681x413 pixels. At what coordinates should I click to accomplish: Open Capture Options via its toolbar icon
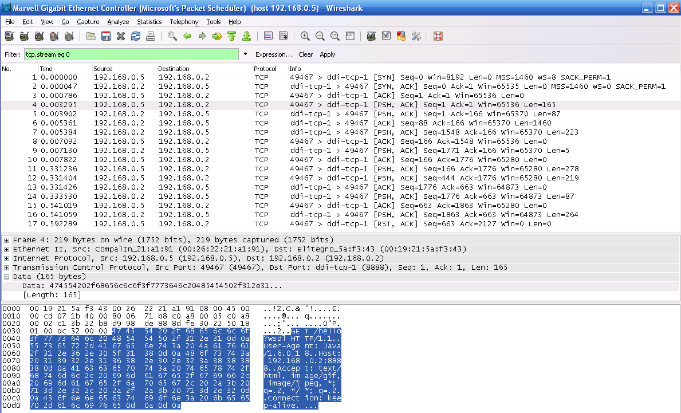[x=24, y=36]
